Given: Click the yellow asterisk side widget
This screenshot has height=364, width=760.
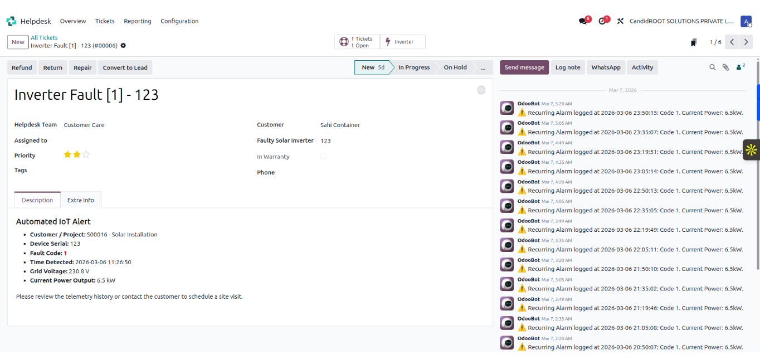Looking at the screenshot, I should click(751, 149).
